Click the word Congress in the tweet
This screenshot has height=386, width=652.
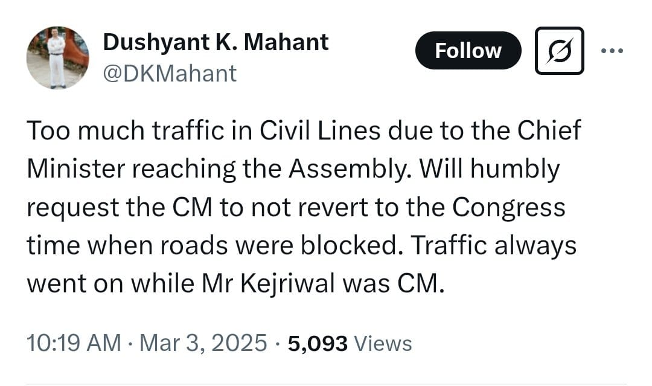coord(509,208)
